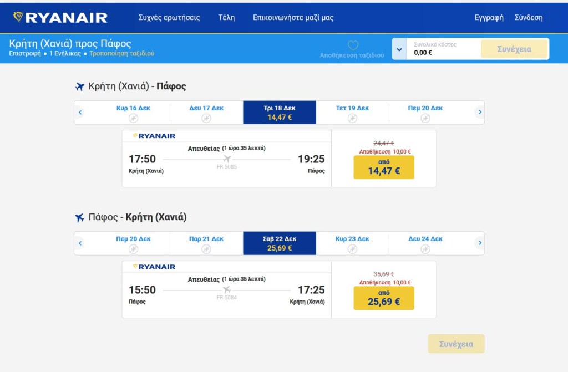Click the crossed-out price 35,69 €

[x=384, y=274]
